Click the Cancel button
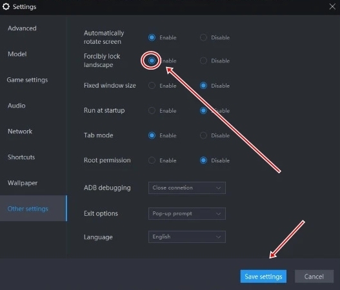340x290 pixels. (314, 276)
